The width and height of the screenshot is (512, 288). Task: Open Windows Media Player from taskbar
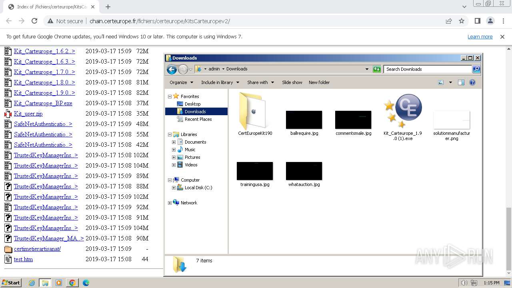click(59, 283)
